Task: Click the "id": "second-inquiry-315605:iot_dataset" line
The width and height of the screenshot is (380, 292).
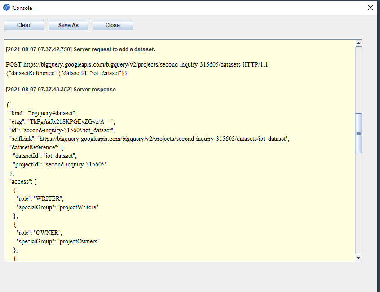Action: click(x=62, y=130)
